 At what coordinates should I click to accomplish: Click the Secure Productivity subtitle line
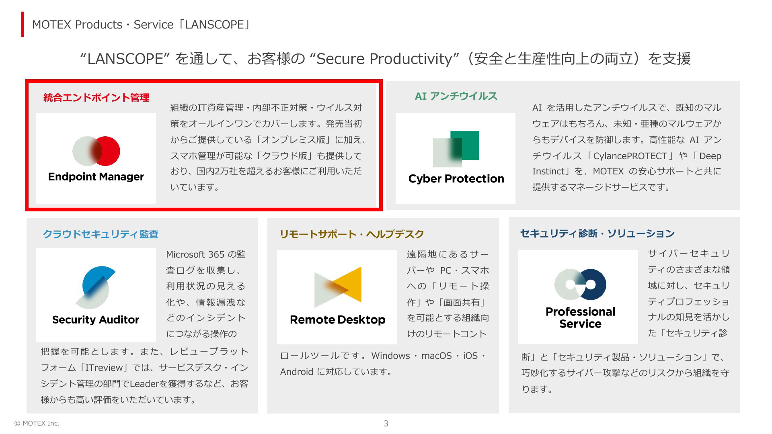pyautogui.click(x=386, y=59)
